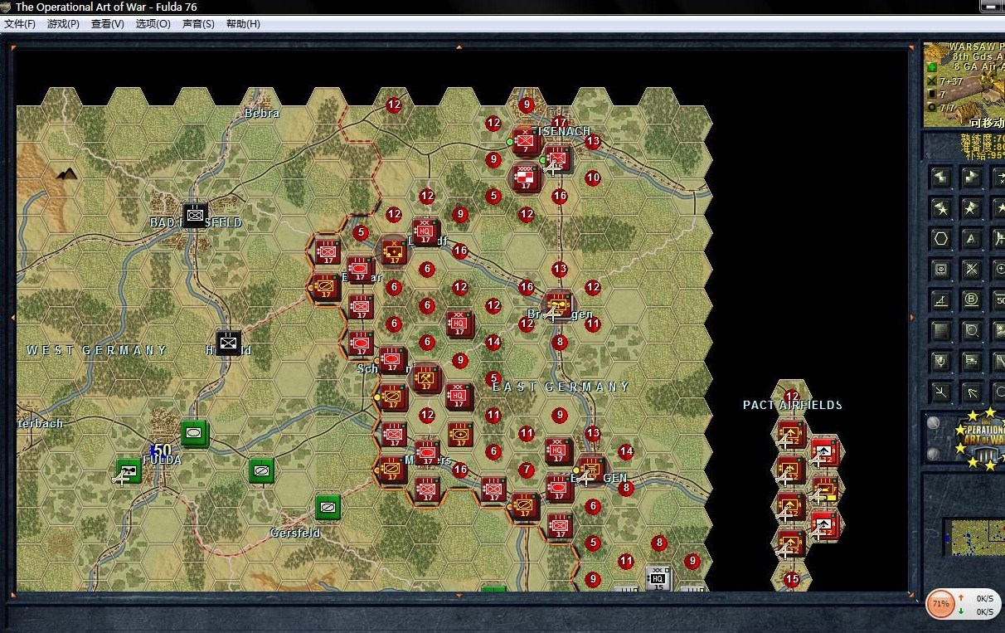Toggle the upper round knob beside game logo

coord(934,423)
